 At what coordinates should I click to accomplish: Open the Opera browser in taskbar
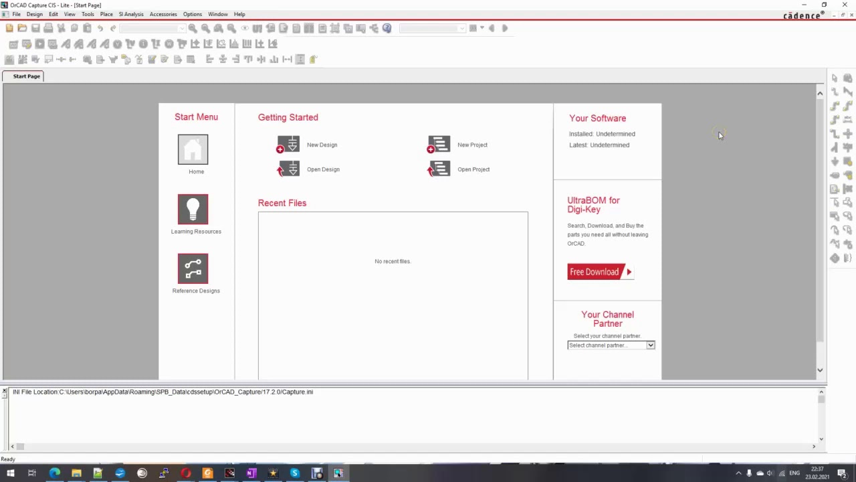tap(186, 473)
